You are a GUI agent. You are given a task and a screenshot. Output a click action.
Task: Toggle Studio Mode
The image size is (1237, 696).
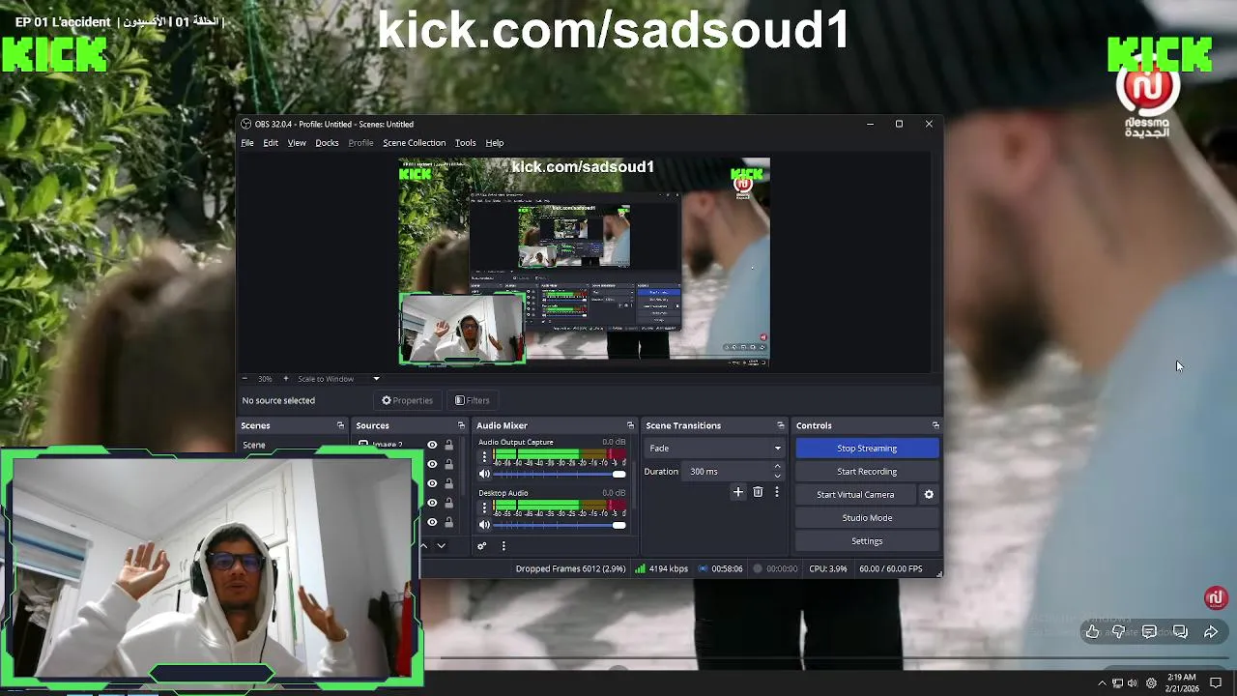coord(867,517)
